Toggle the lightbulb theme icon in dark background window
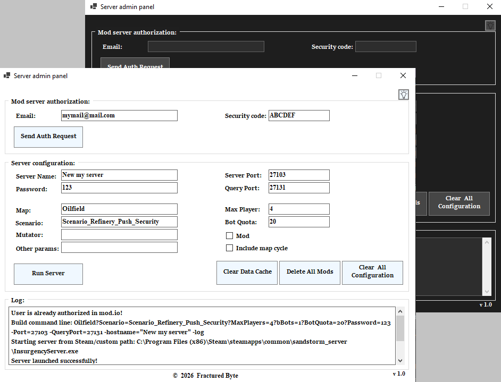The width and height of the screenshot is (501, 382). [490, 26]
